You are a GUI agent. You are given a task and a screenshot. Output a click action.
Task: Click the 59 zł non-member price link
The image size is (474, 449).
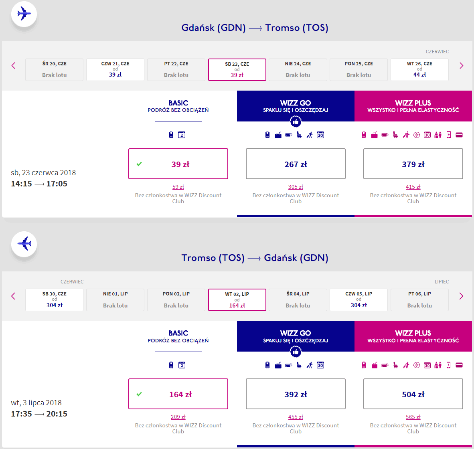[178, 187]
